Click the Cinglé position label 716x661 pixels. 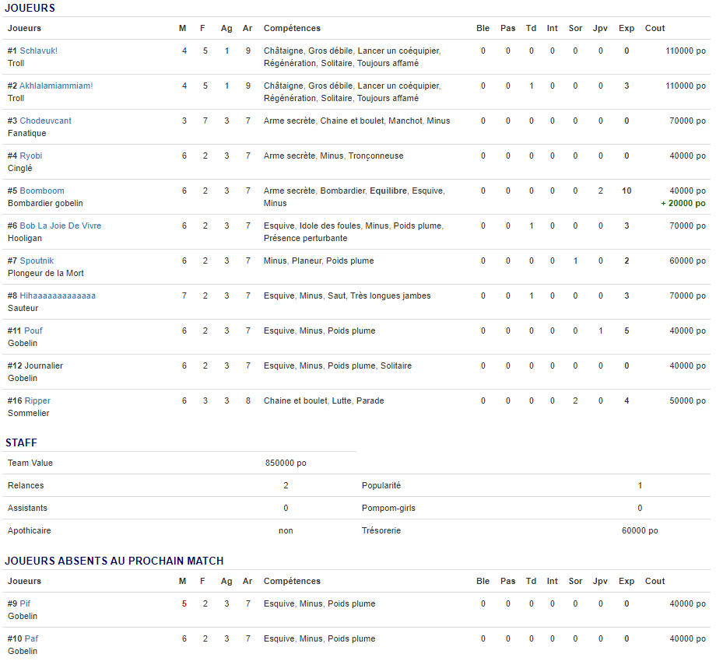[x=20, y=168]
